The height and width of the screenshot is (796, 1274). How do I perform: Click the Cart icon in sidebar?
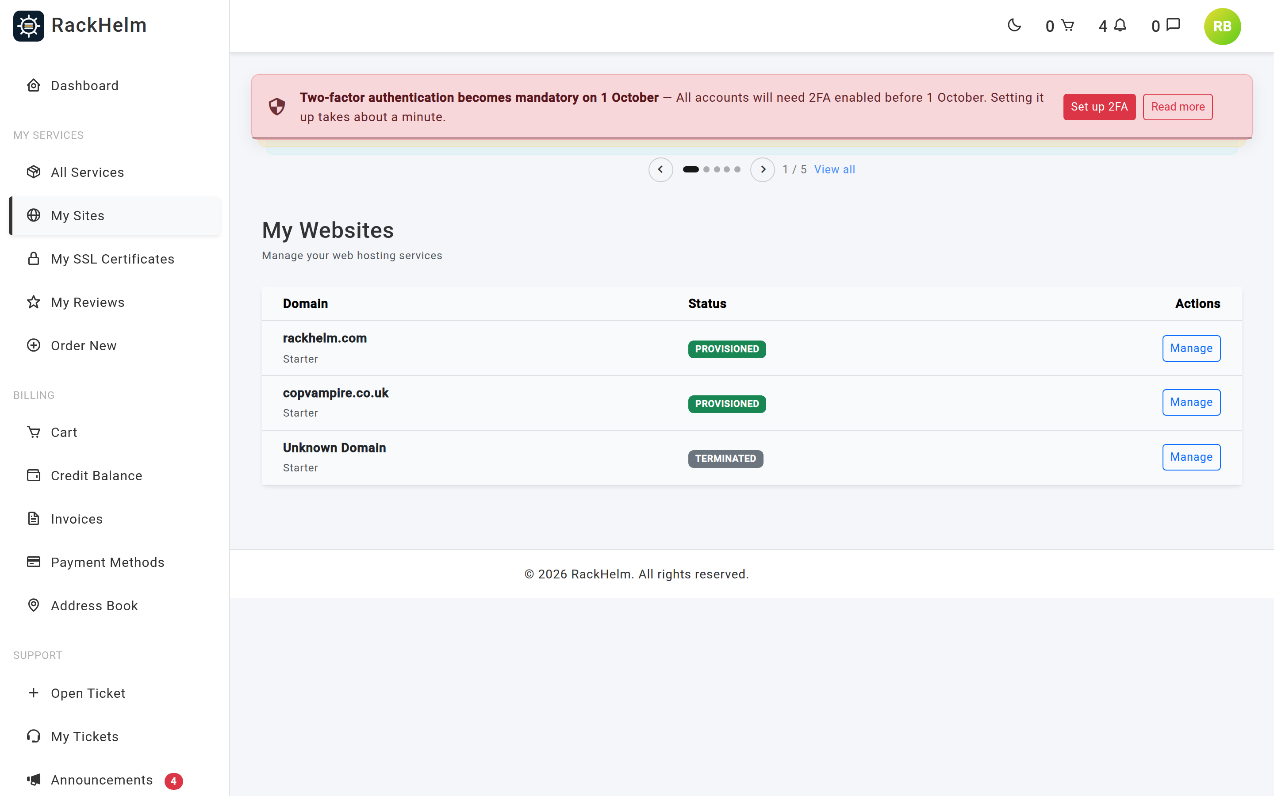point(34,432)
